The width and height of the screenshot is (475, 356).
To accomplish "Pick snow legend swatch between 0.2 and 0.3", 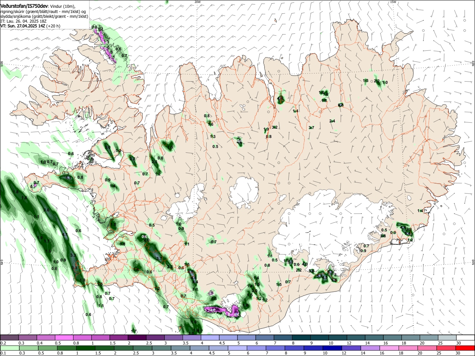I will (9, 337).
